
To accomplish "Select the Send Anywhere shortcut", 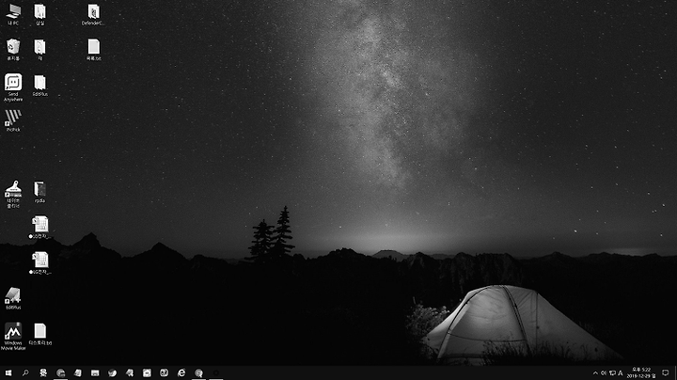I will point(13,87).
